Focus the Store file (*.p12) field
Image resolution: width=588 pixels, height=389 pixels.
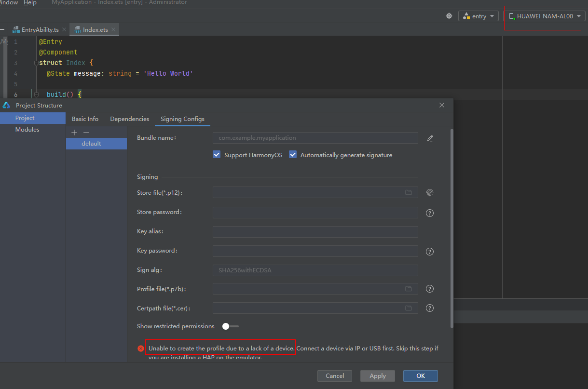click(315, 193)
